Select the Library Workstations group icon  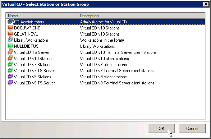pos(10,40)
